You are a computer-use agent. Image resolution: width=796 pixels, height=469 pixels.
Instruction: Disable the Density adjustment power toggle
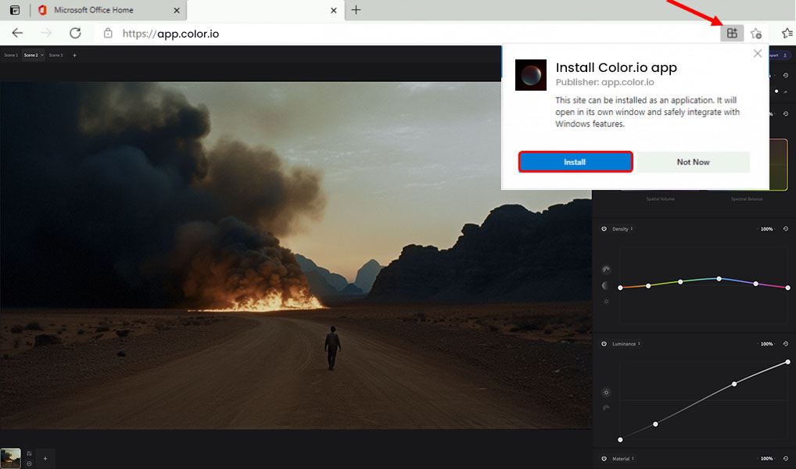pos(604,228)
